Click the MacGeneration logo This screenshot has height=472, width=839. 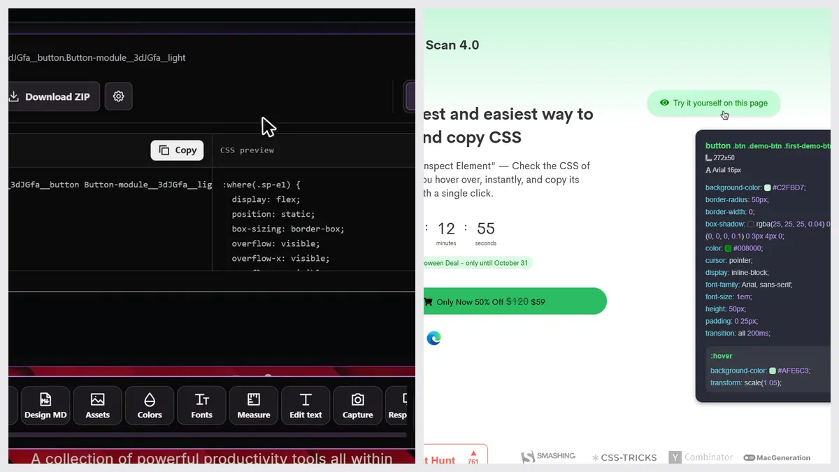pos(777,458)
